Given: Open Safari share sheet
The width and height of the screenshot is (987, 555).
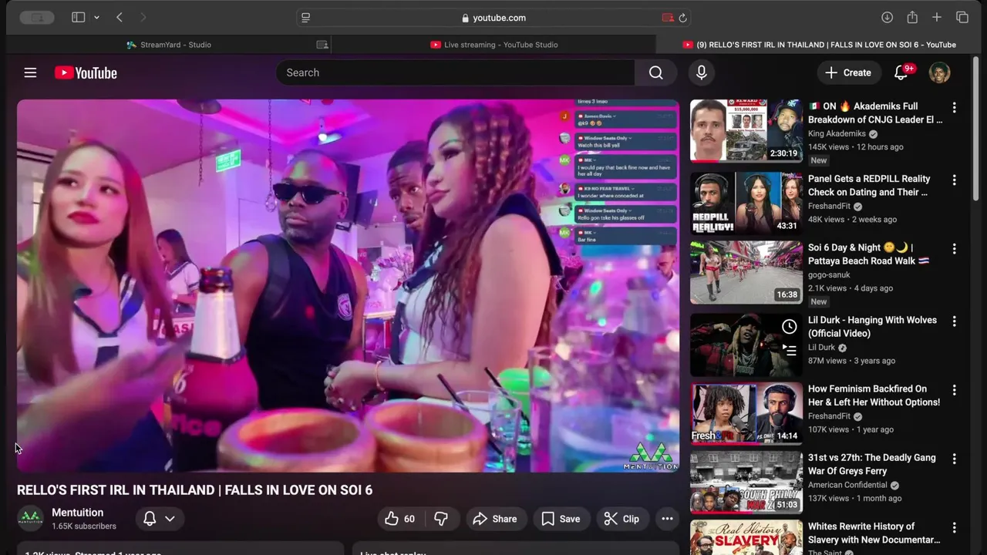Looking at the screenshot, I should point(912,17).
